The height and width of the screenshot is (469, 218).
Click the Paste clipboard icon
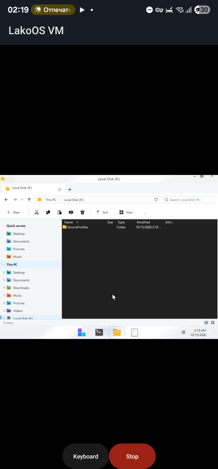point(60,212)
